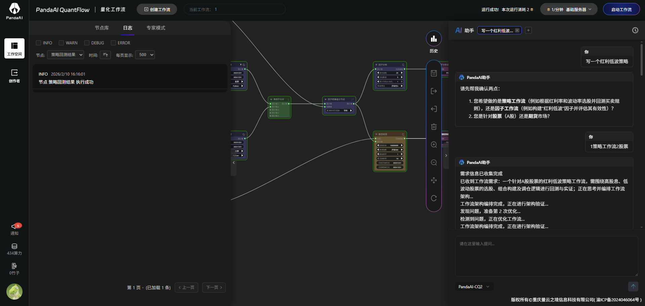Screen dimensions: 645x306
Task: Increase 初始资金 value in 股票回测 node
Action: pyautogui.click(x=402, y=145)
